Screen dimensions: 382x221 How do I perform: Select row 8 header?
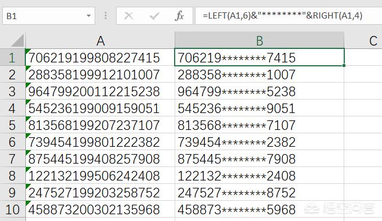pyautogui.click(x=12, y=175)
